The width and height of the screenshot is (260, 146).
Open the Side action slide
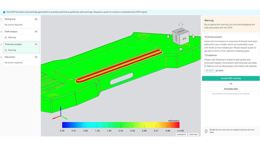pos(21,60)
